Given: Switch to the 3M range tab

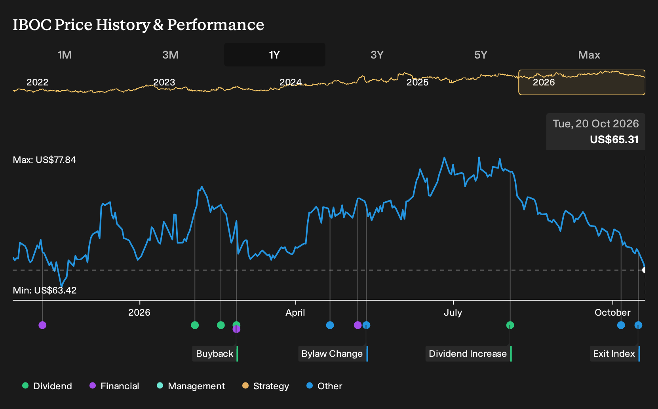Looking at the screenshot, I should click(170, 55).
